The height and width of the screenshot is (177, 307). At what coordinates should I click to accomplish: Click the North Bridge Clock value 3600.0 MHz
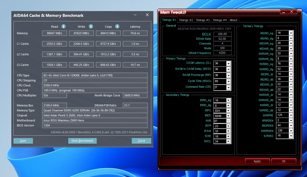click(x=135, y=95)
